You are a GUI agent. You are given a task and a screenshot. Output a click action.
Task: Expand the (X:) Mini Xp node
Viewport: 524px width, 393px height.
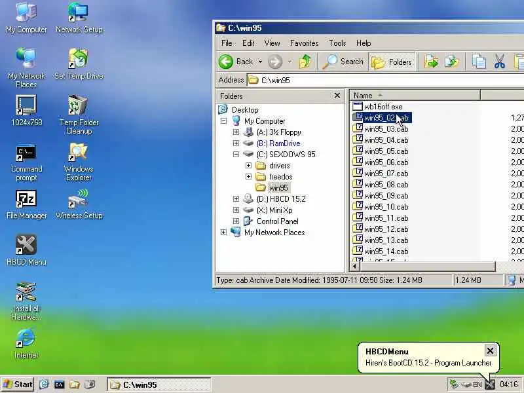236,210
